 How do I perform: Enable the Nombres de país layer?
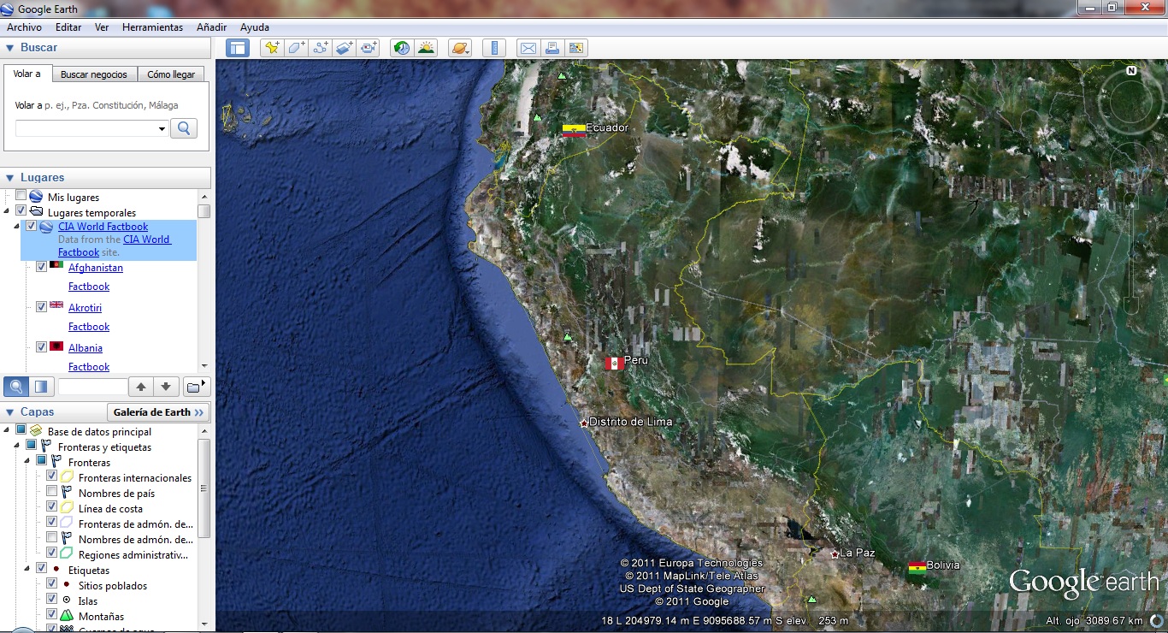coord(50,493)
